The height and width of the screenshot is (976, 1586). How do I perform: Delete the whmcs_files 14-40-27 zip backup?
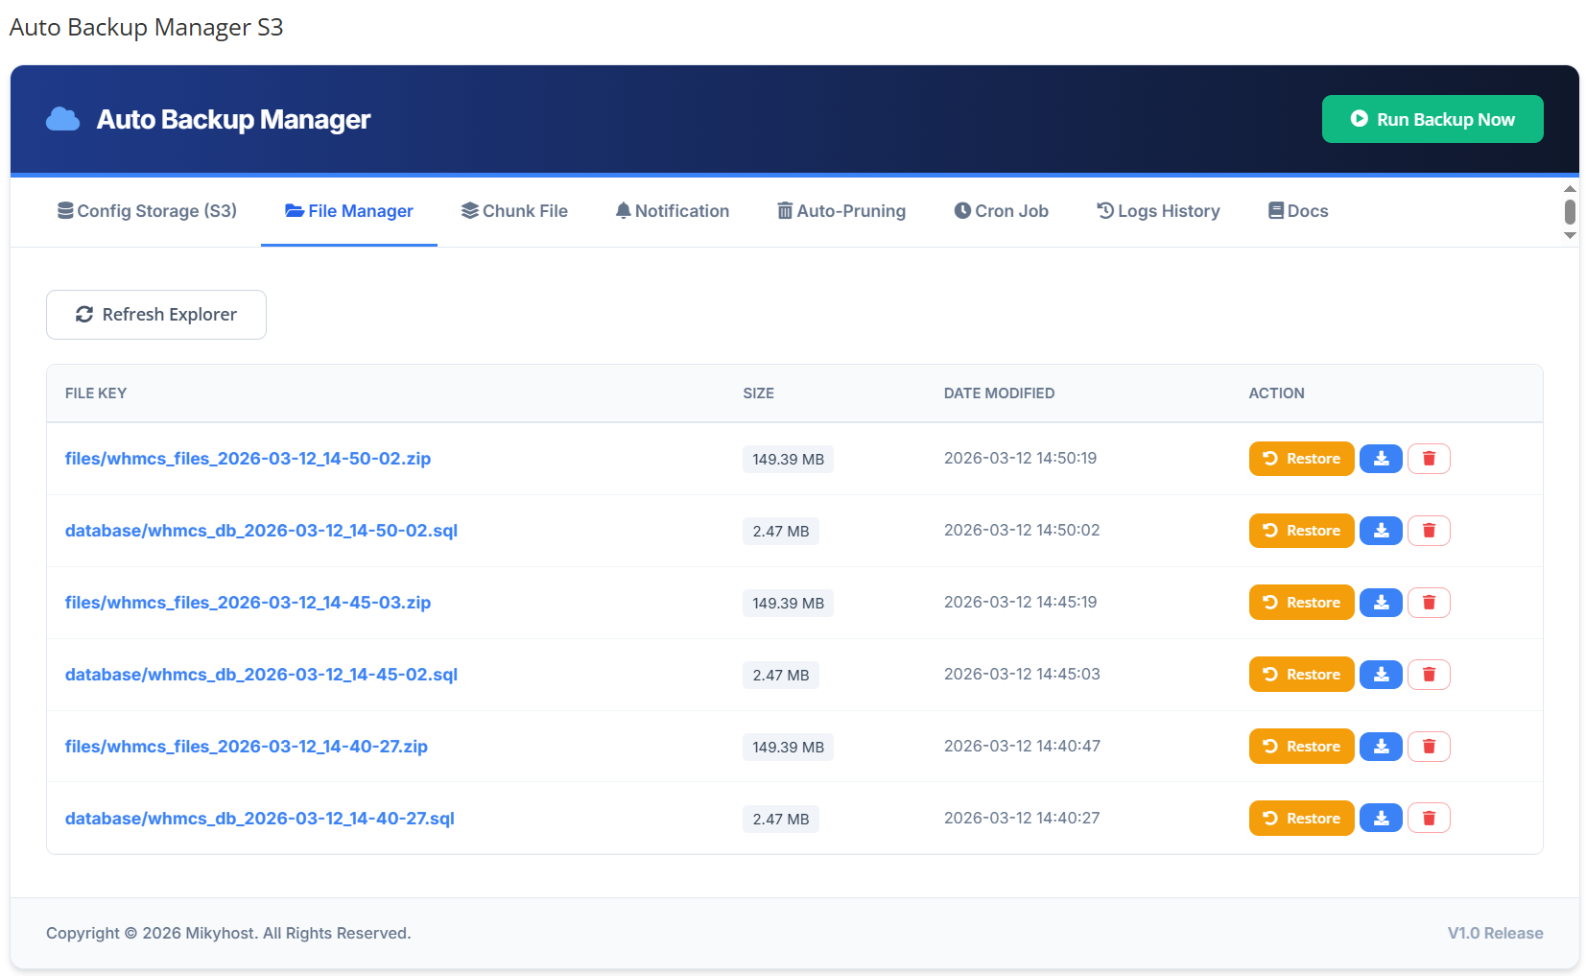1428,747
